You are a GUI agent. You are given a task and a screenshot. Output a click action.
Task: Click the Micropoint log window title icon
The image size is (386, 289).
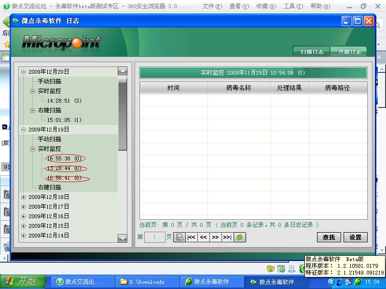(x=16, y=21)
